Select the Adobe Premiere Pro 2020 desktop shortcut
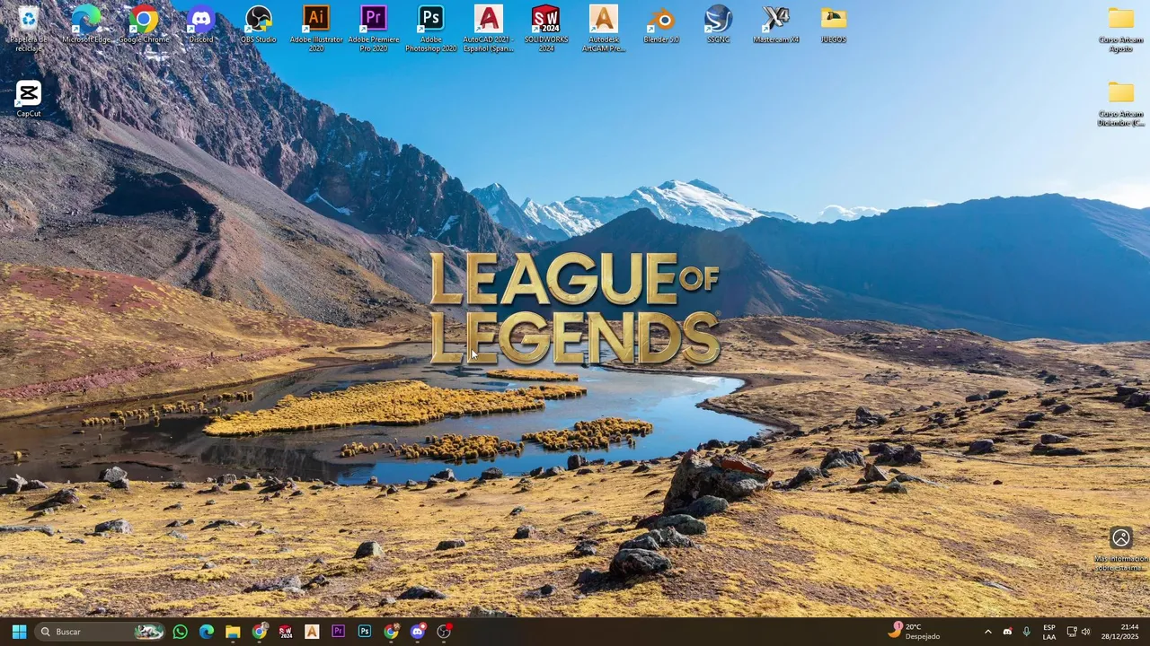The height and width of the screenshot is (646, 1150). point(374,28)
